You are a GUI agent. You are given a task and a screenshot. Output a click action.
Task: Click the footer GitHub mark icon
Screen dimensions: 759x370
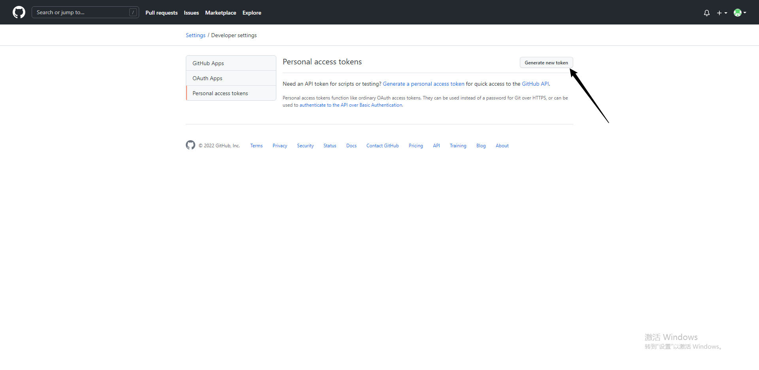tap(191, 145)
